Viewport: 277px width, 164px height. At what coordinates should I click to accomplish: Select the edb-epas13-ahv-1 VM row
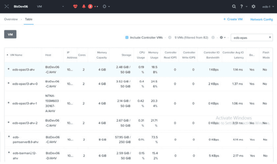[x=25, y=103]
